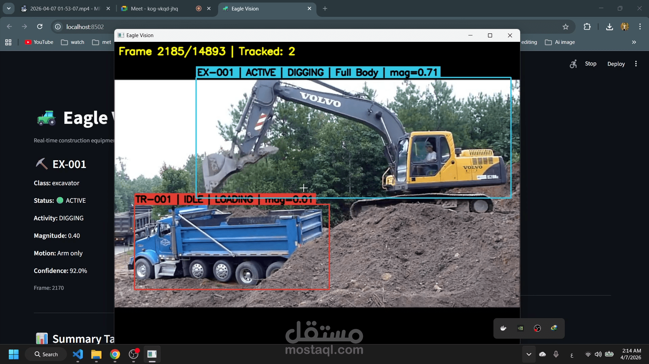Open the YouTube bookmark

pyautogui.click(x=39, y=42)
